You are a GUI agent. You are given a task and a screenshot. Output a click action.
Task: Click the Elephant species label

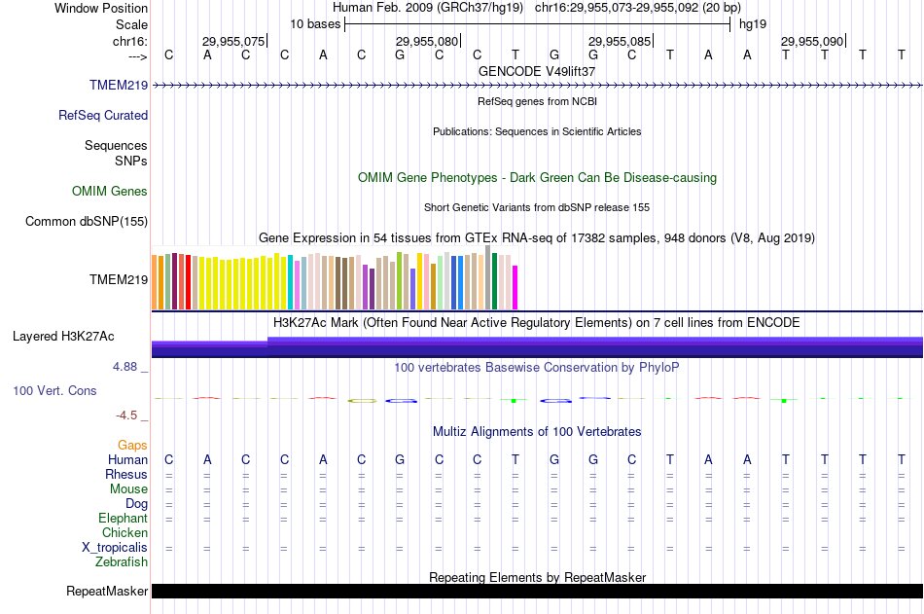124,519
